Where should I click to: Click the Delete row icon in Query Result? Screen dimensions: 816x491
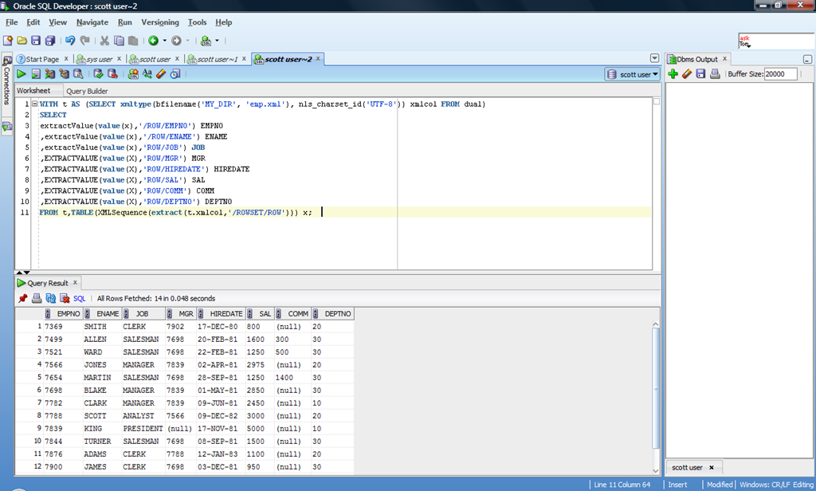point(65,298)
